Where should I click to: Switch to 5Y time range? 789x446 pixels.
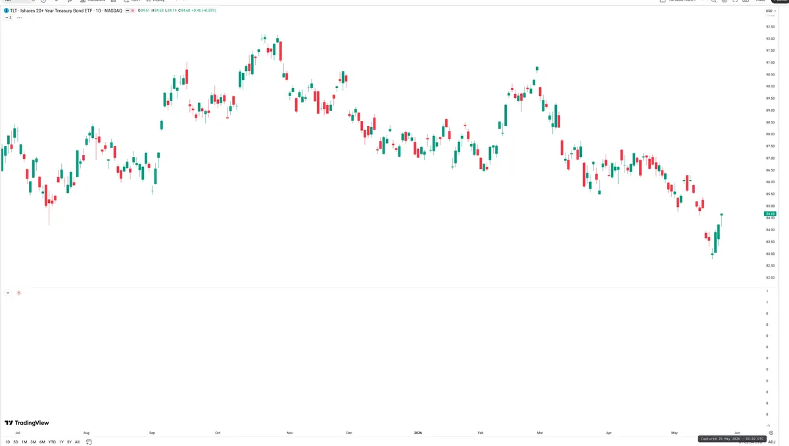click(69, 442)
